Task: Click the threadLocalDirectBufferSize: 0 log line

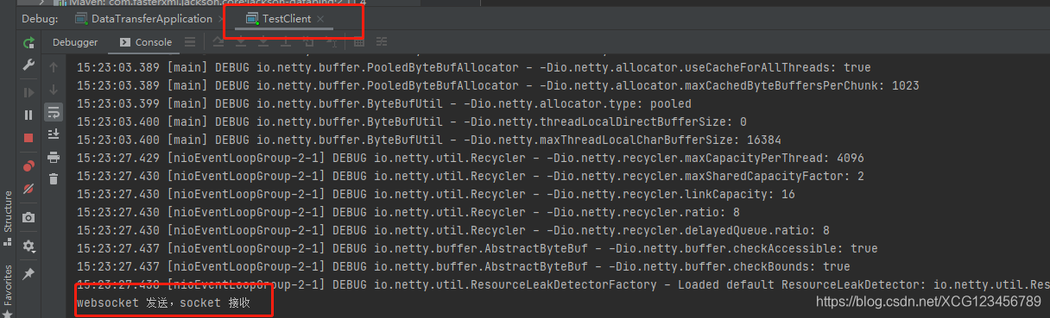Action: 411,122
